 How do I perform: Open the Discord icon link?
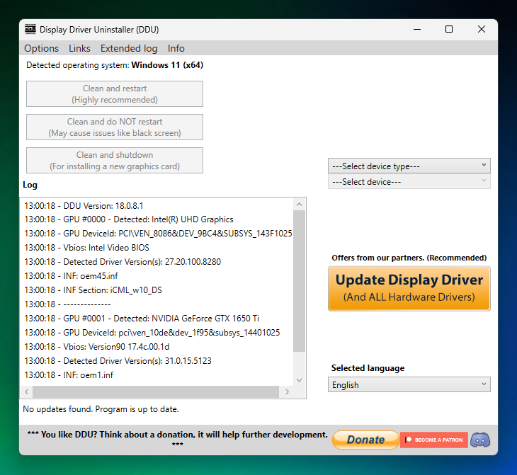480,440
